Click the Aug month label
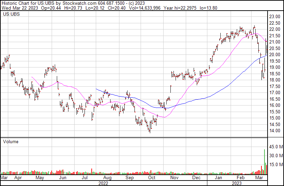 pos(107,178)
